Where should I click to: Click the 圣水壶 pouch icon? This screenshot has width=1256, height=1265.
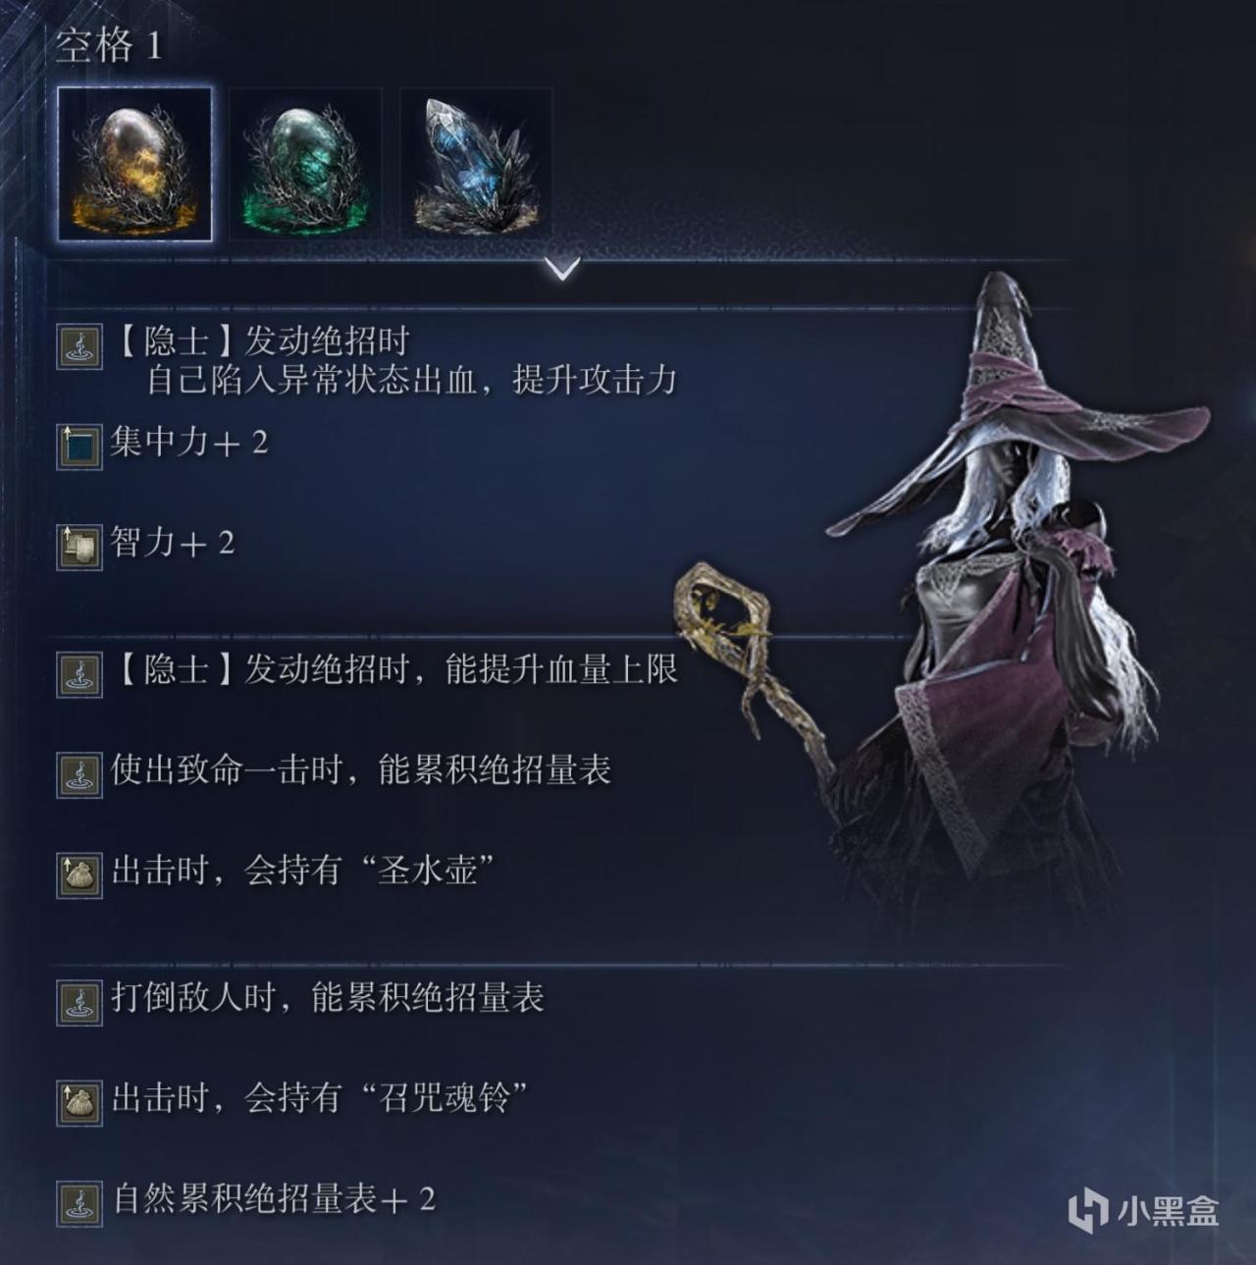79,874
